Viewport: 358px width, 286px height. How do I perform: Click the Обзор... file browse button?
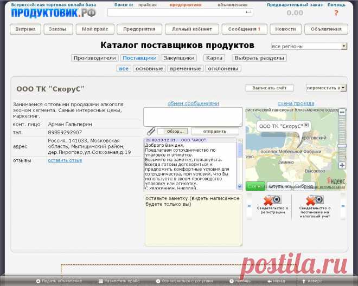pyautogui.click(x=172, y=132)
